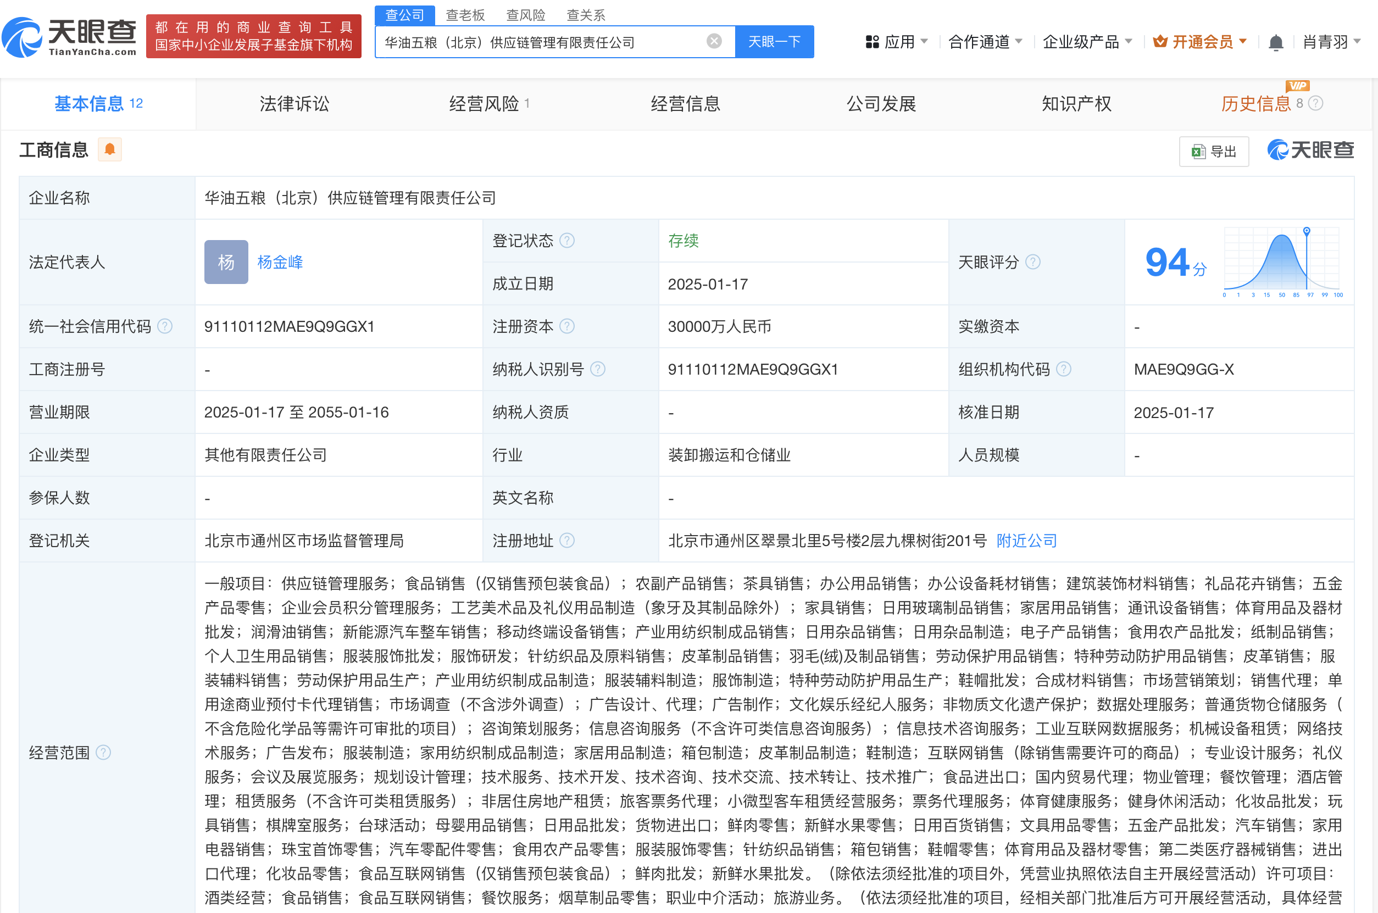1378x913 pixels.
Task: Clear the search box text
Action: [x=714, y=41]
